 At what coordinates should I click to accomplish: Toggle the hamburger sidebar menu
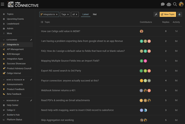2,4
